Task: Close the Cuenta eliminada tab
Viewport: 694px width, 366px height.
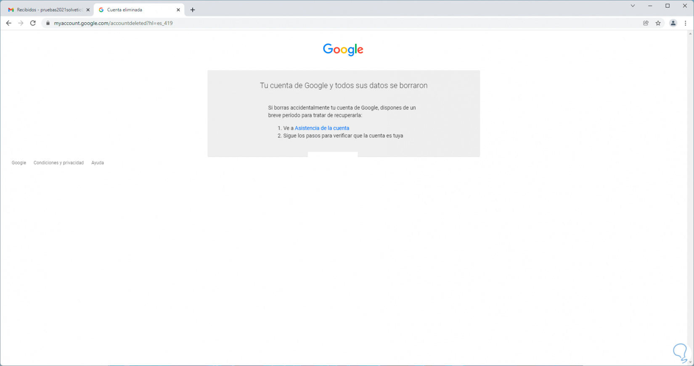Action: (178, 10)
